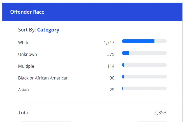Image resolution: width=184 pixels, height=122 pixels.
Task: Select the White category label
Action: 24,43
